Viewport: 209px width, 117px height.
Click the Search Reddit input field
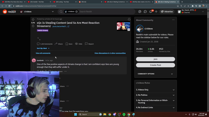click(x=107, y=12)
